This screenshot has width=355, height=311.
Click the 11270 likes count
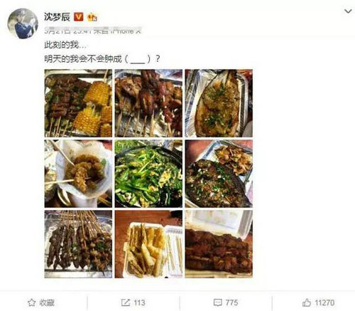click(324, 302)
